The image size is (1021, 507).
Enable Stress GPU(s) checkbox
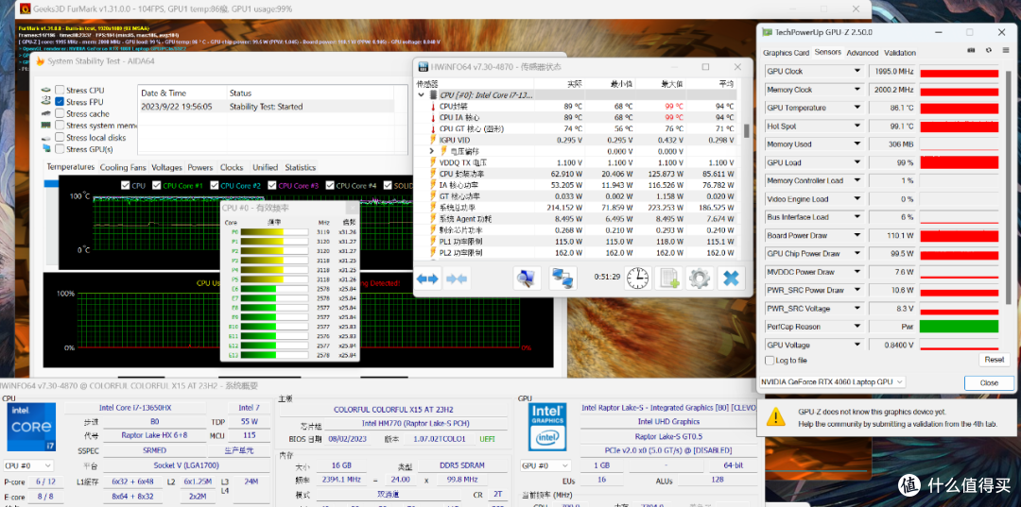pos(60,149)
